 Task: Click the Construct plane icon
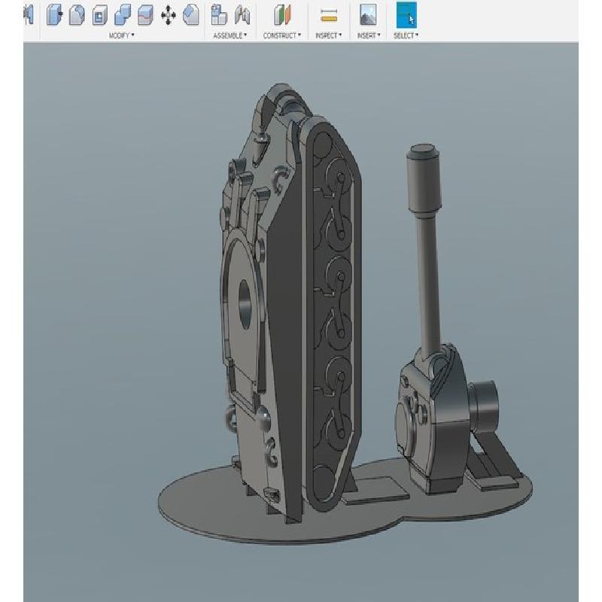(282, 15)
